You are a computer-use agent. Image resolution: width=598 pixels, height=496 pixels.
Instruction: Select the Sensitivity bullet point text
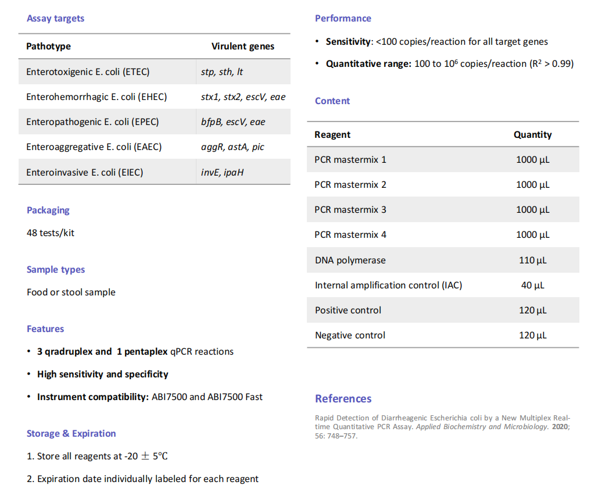(x=436, y=42)
